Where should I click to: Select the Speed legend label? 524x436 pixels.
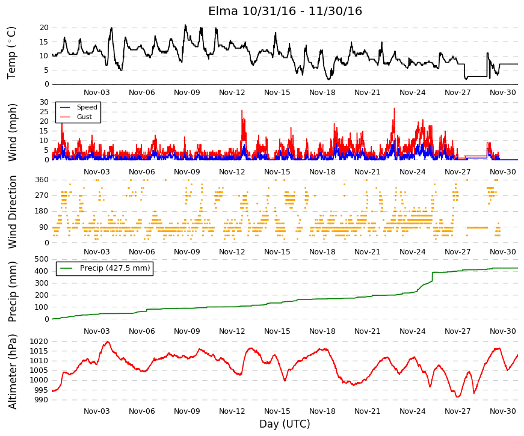(87, 107)
